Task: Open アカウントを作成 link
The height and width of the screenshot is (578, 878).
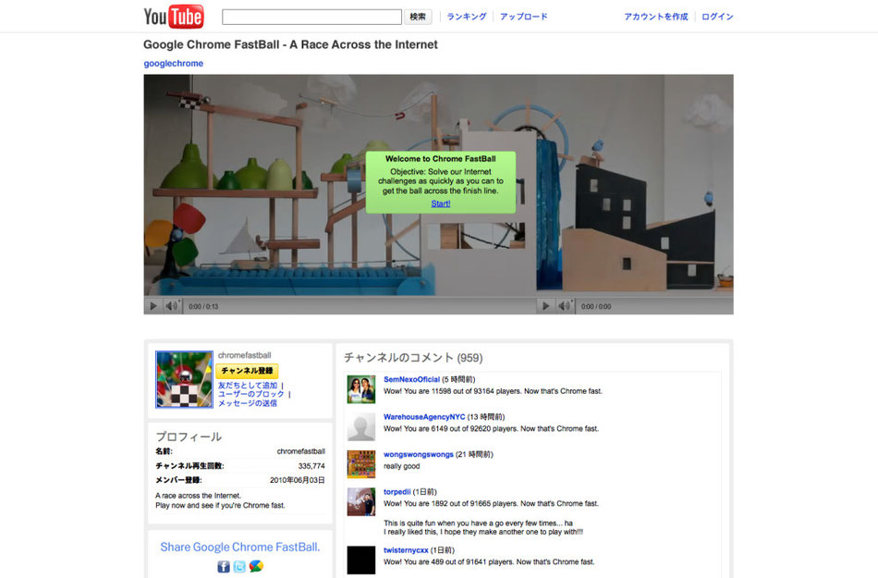Action: point(655,17)
